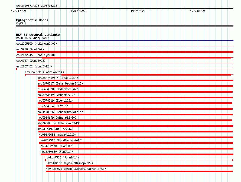This screenshot has width=241, height=182.
Task: Select the red nsv4732570 variant bar
Action: click(137, 149)
